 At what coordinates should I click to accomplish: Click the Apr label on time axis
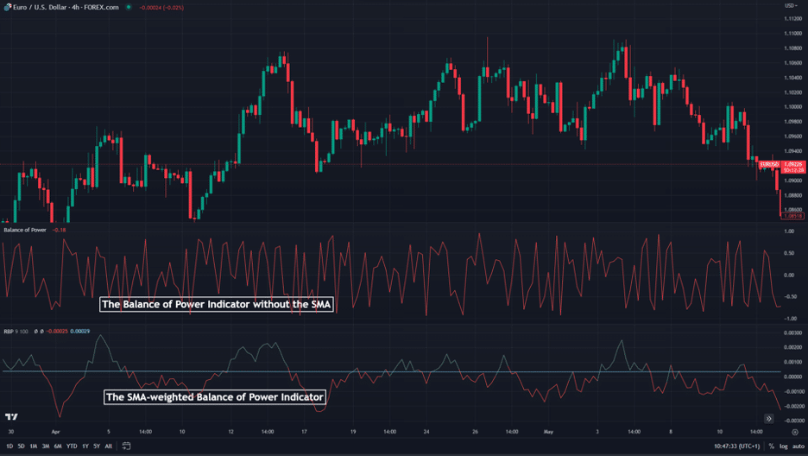pos(55,432)
